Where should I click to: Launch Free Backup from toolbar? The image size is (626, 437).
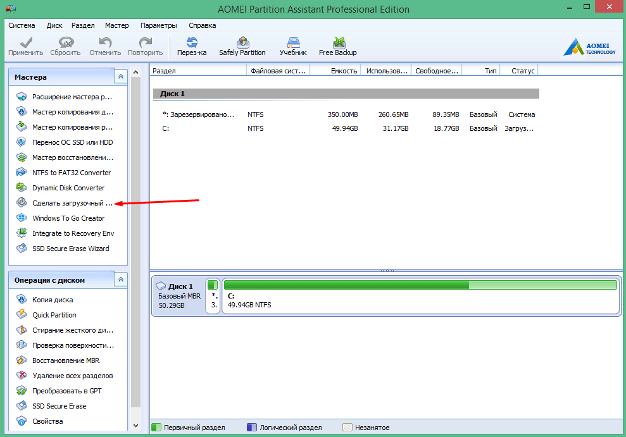(338, 46)
